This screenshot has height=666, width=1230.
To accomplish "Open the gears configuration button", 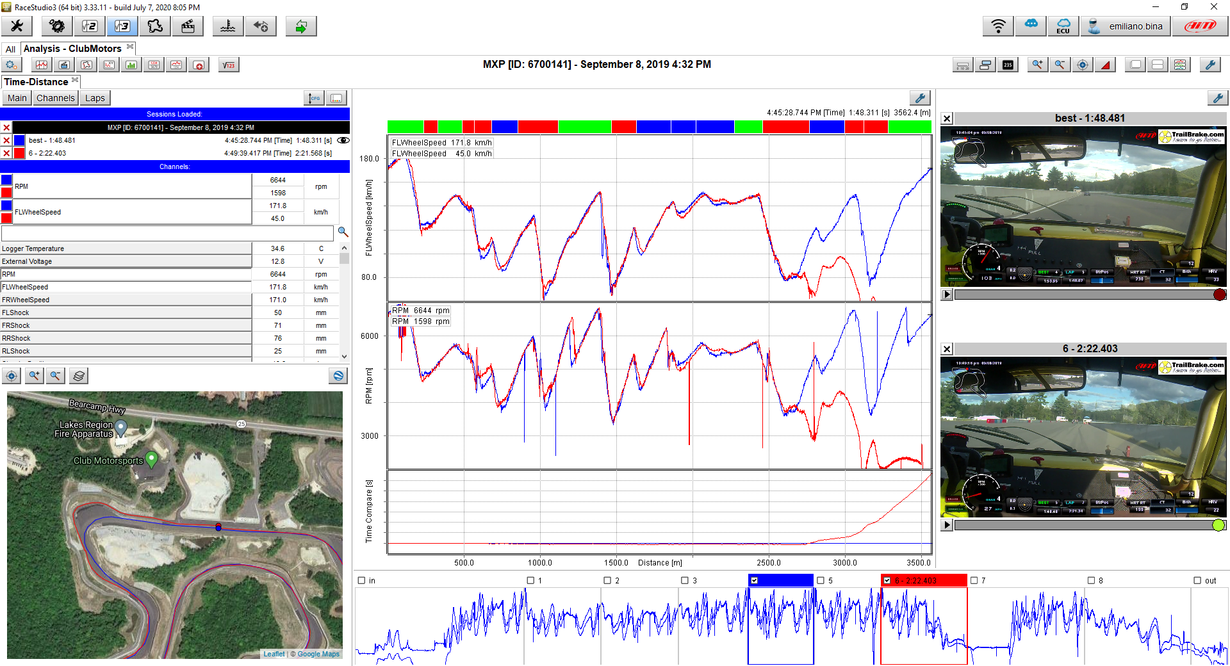I will click(x=57, y=26).
